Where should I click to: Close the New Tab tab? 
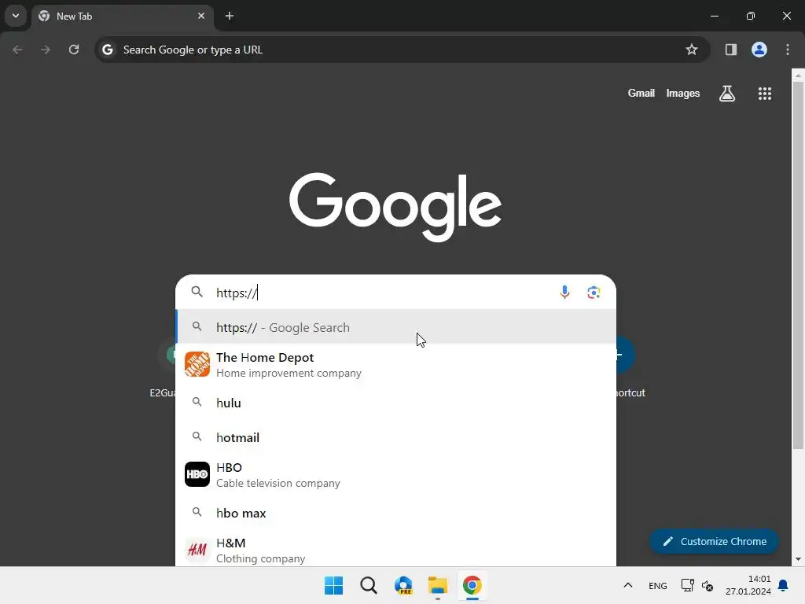(201, 16)
